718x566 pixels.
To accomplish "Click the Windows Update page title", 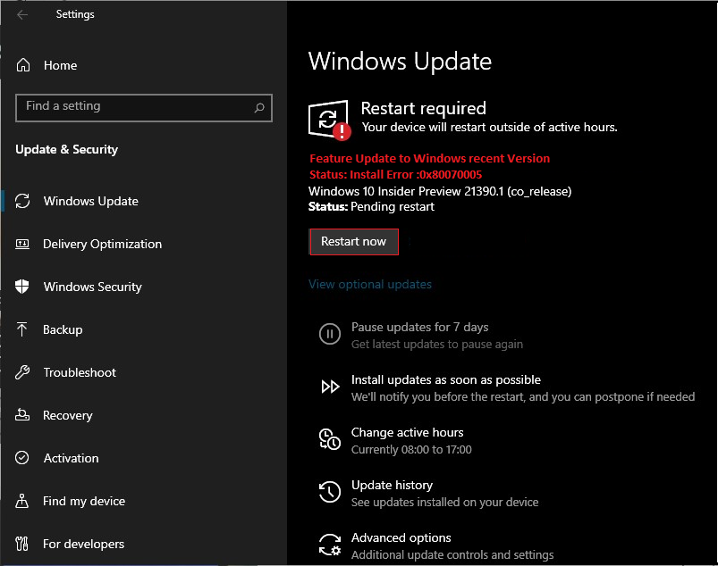I will (x=400, y=62).
